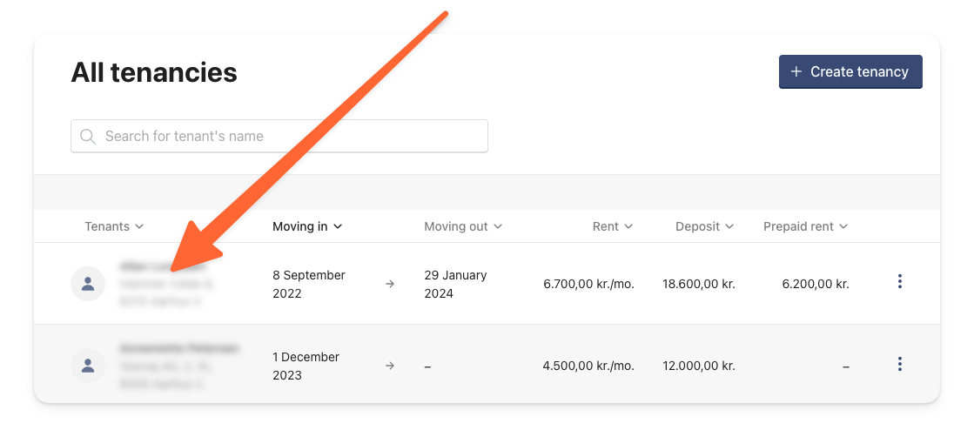This screenshot has width=974, height=437.
Task: Open three-dot menu for first tenancy row
Action: (x=899, y=281)
